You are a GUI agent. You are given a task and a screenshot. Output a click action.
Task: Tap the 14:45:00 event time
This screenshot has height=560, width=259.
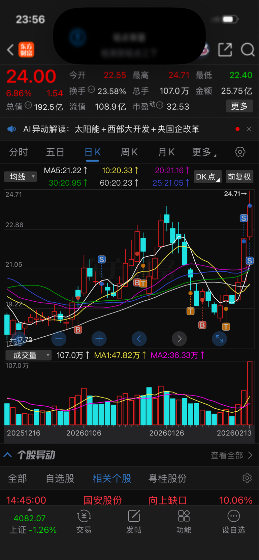click(x=26, y=500)
